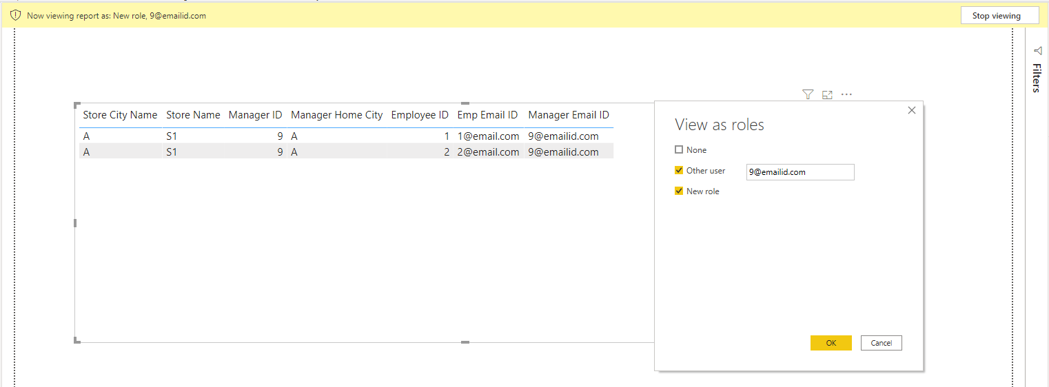Screen dimensions: 1049x387
Task: Click the Cancel button
Action: point(882,343)
